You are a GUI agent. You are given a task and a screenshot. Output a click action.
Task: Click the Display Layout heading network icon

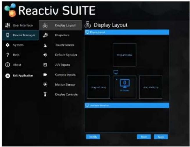[x=88, y=25]
